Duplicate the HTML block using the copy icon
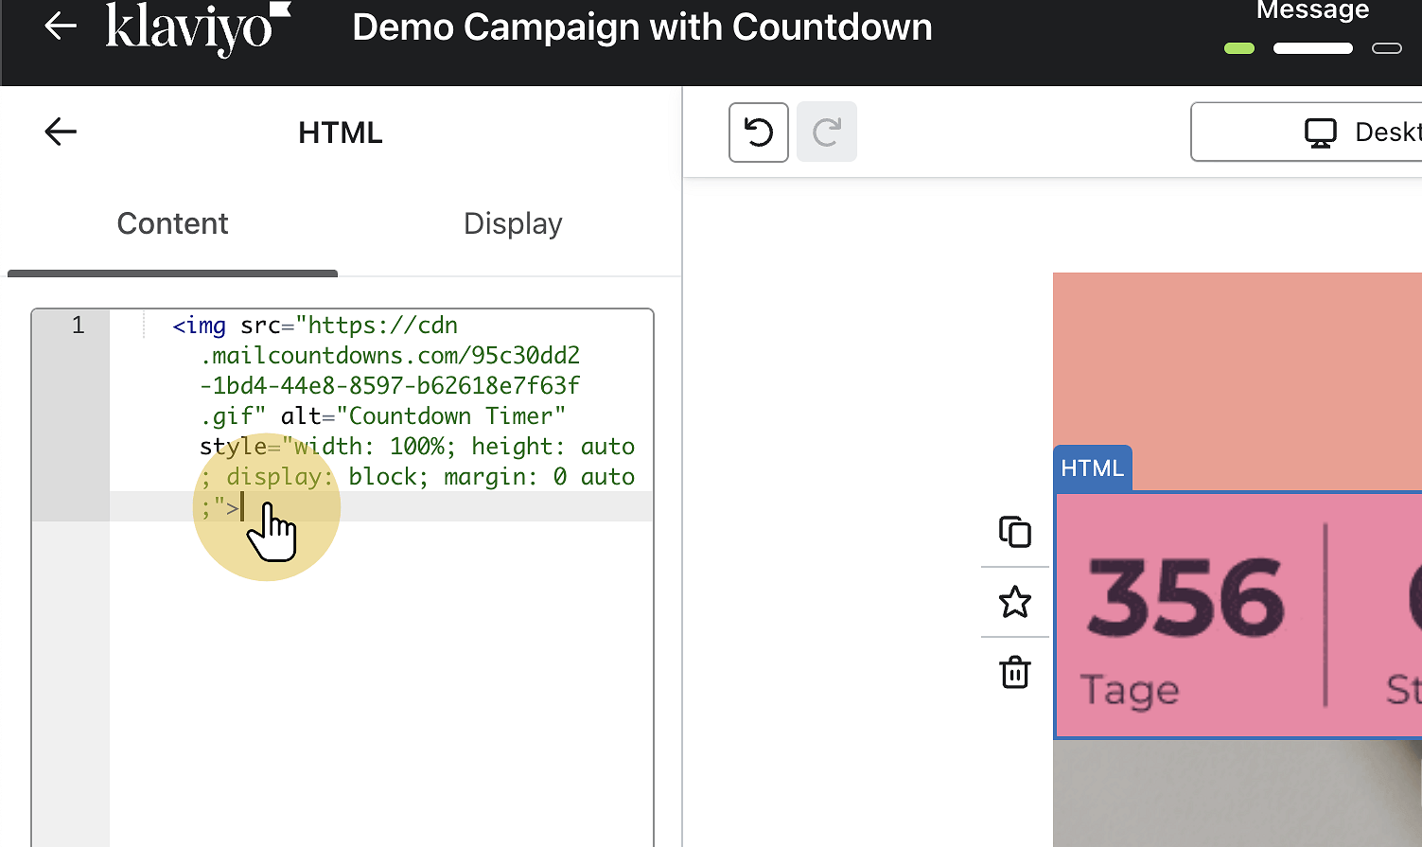 tap(1014, 531)
